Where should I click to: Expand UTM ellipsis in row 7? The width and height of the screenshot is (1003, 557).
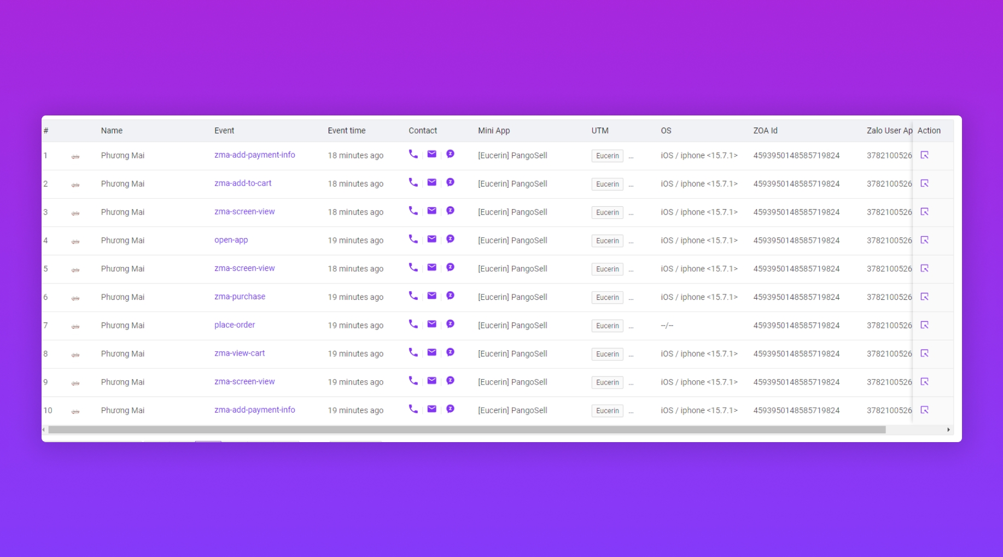pyautogui.click(x=631, y=327)
